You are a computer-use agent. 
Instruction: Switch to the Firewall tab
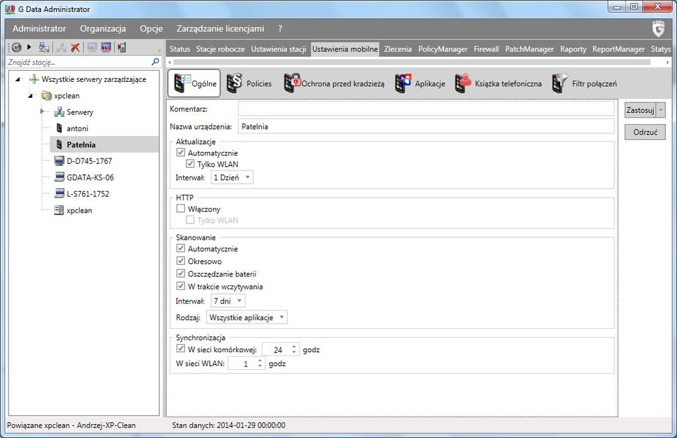(x=486, y=49)
